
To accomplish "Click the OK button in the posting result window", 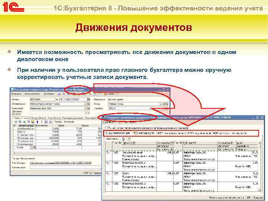I will pos(249,198).
